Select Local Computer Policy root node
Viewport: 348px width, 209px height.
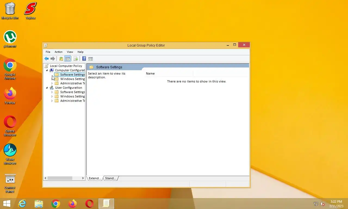pyautogui.click(x=66, y=66)
